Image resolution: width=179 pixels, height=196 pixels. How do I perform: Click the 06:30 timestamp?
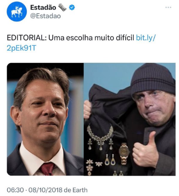[x=15, y=190]
